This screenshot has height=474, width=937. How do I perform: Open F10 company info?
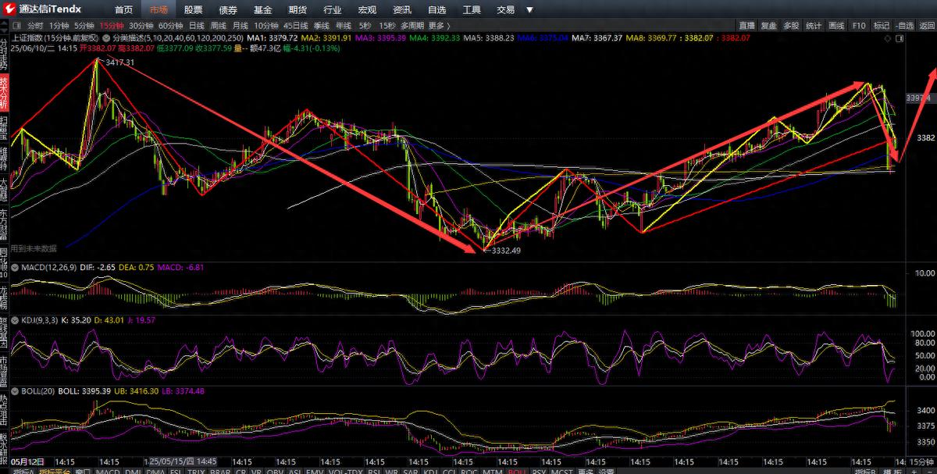859,26
